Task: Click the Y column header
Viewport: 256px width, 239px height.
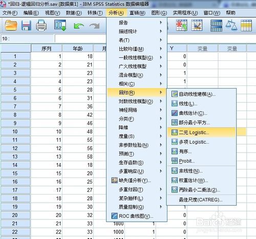Action: click(177, 49)
